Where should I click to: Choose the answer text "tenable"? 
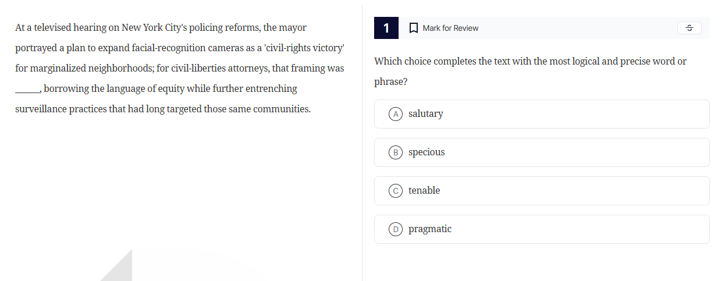[x=424, y=191]
